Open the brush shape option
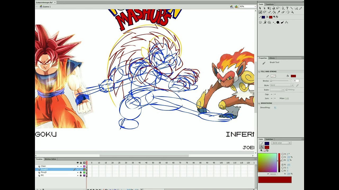339x190 pixels. (x=278, y=22)
